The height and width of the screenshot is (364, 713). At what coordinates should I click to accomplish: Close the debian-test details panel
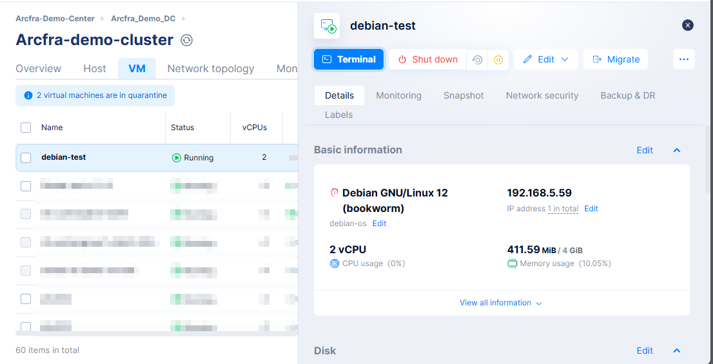[688, 25]
